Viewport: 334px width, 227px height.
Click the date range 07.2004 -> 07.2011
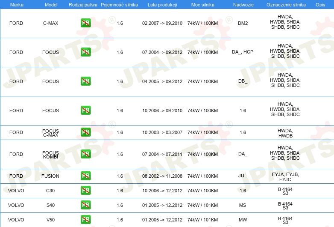click(x=162, y=154)
